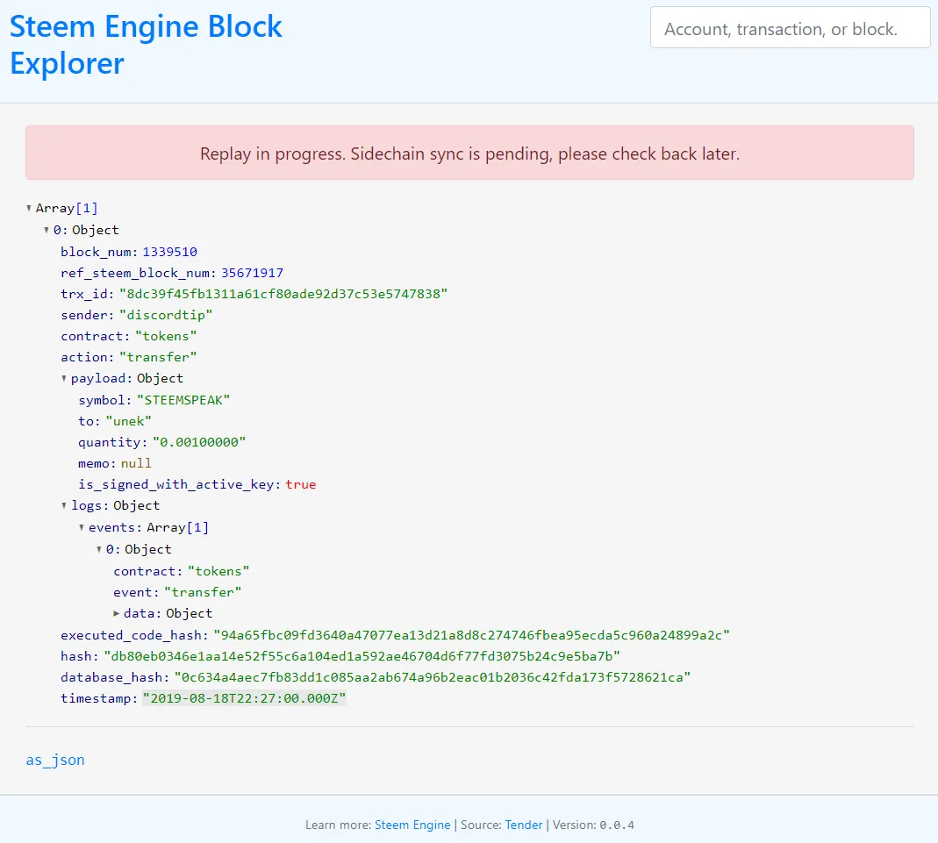The height and width of the screenshot is (843, 938).
Task: Open the Tender source link
Action: [x=524, y=825]
